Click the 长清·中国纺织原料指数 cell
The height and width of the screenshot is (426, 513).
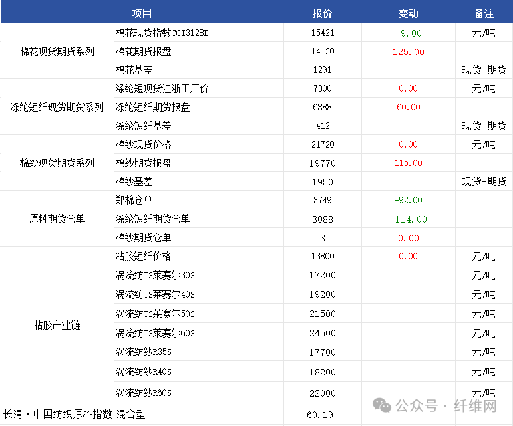point(58,414)
